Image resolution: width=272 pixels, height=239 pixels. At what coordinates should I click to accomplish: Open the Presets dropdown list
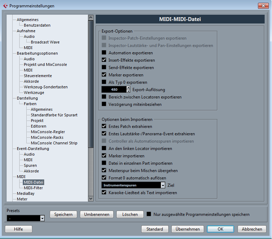tap(42, 218)
